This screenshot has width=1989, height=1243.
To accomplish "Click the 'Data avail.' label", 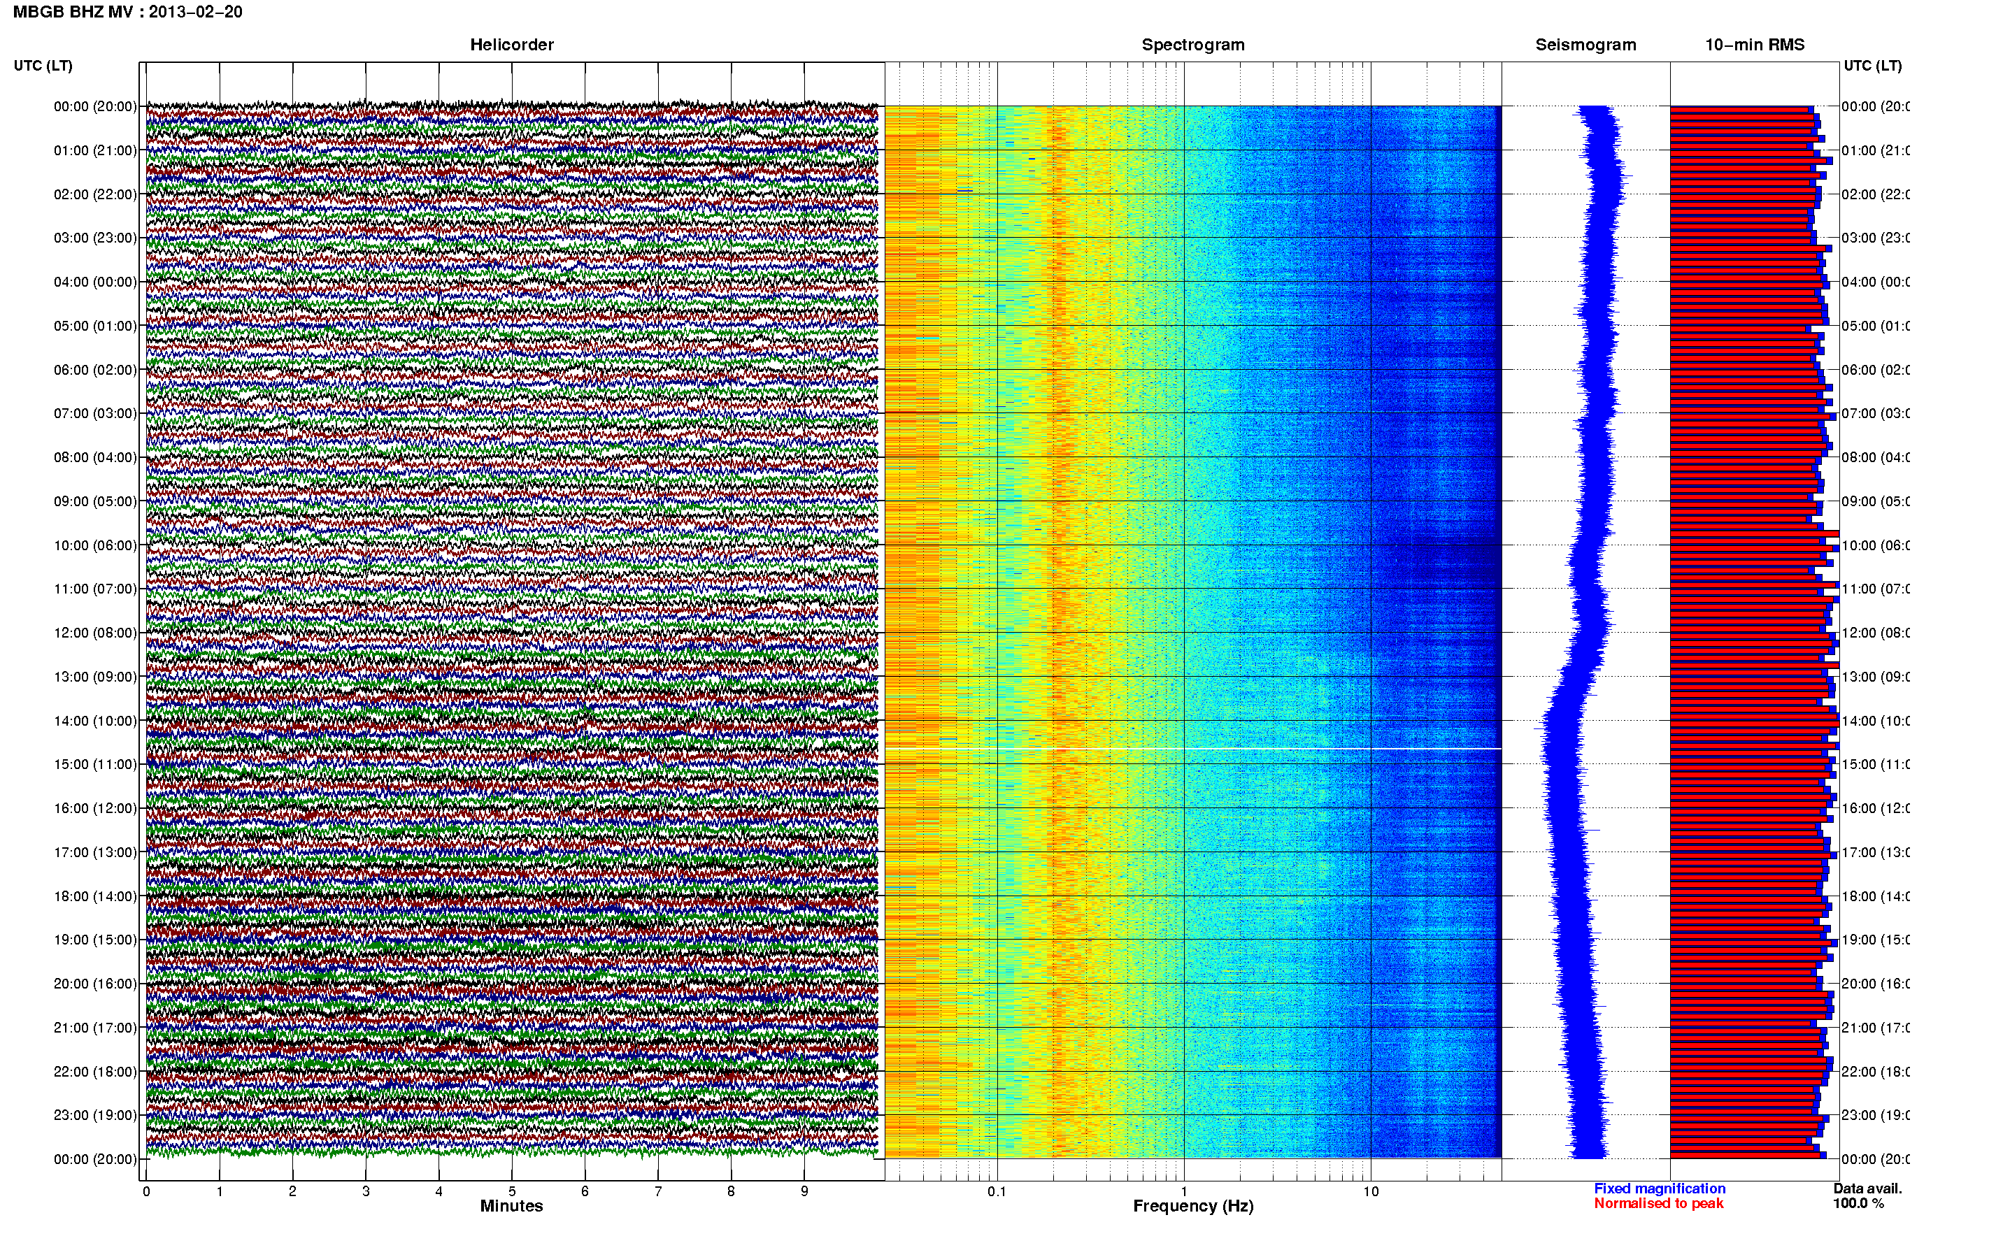I will [1867, 1188].
